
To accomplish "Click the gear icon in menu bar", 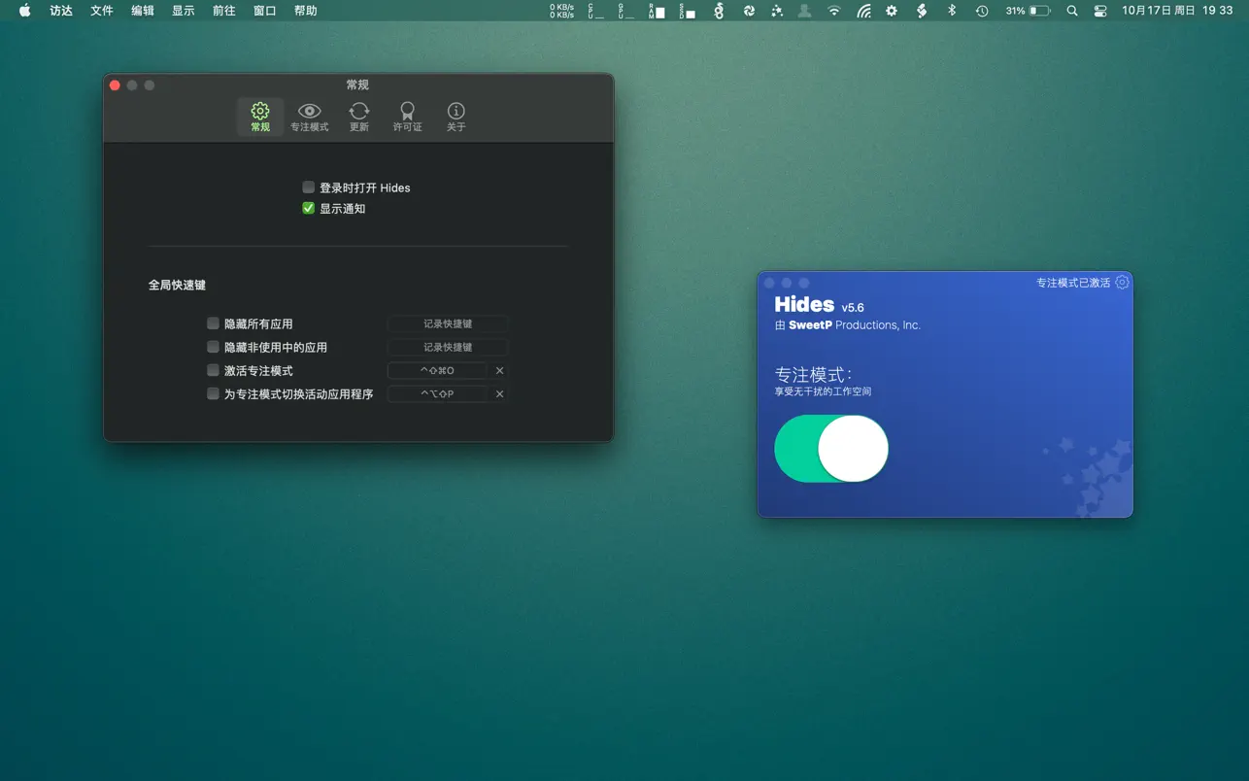I will pyautogui.click(x=892, y=11).
